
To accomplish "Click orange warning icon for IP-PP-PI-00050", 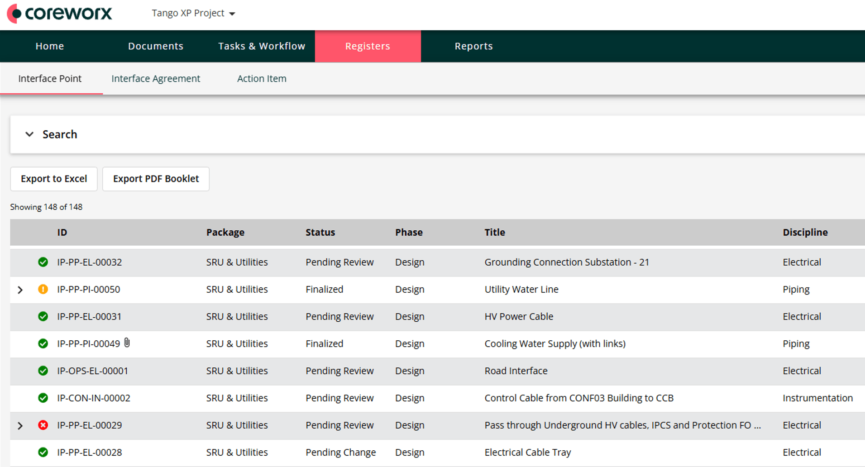I will 43,289.
